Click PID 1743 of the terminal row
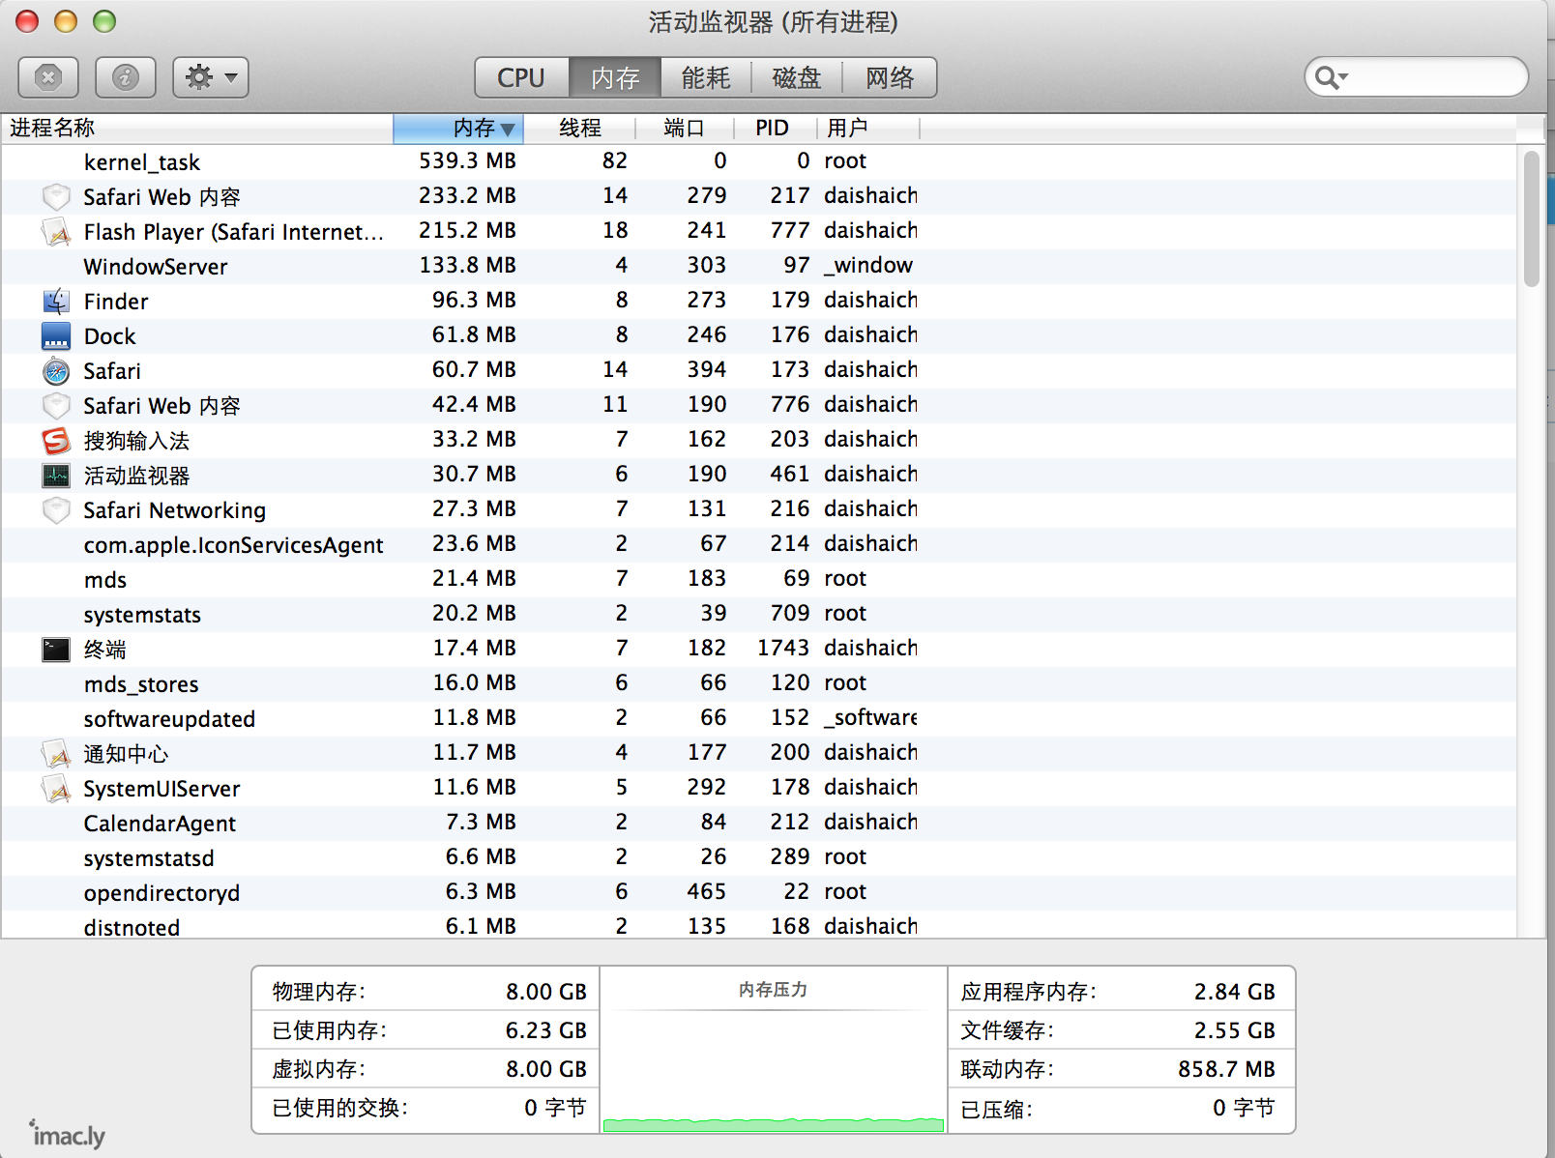1555x1158 pixels. [x=783, y=648]
